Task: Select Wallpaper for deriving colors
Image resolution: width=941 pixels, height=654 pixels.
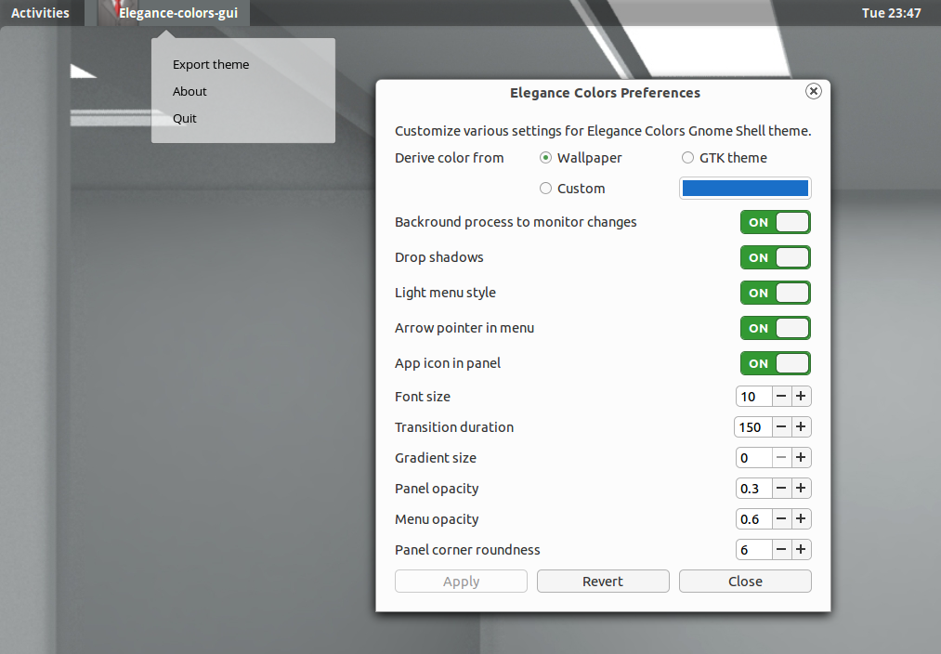Action: click(x=545, y=158)
